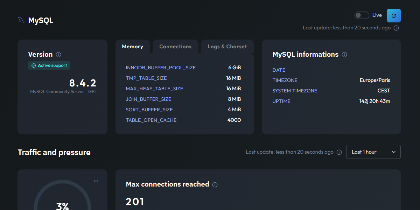
Task: Open the Last 1 hour dropdown
Action: tap(373, 152)
